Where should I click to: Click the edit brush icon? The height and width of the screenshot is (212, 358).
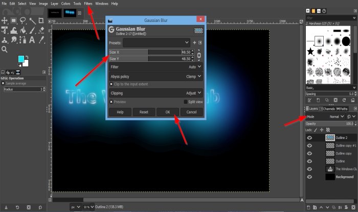(309, 100)
